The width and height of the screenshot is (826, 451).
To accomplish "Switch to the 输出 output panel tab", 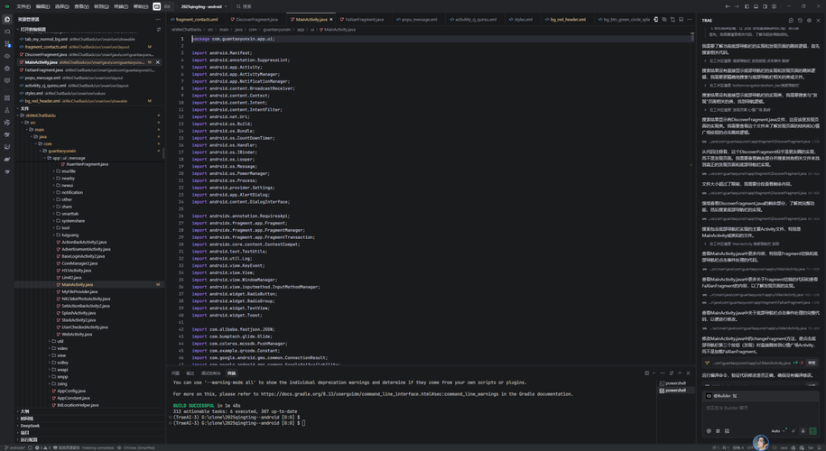I will click(190, 373).
